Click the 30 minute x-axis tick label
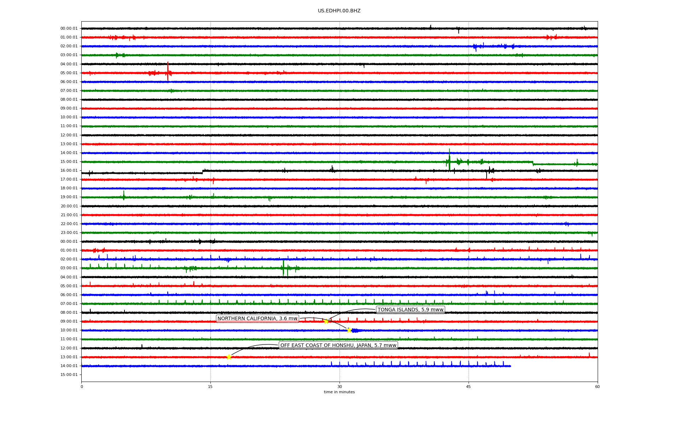The image size is (679, 424). [x=339, y=387]
